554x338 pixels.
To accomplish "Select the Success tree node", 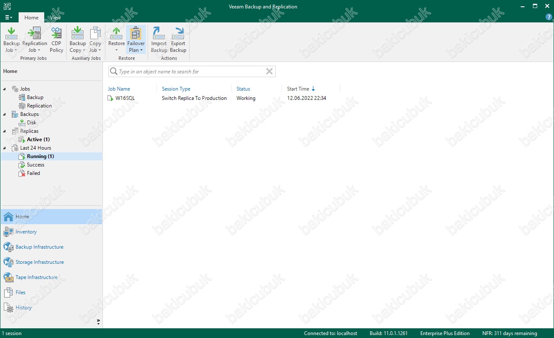I will coord(35,165).
